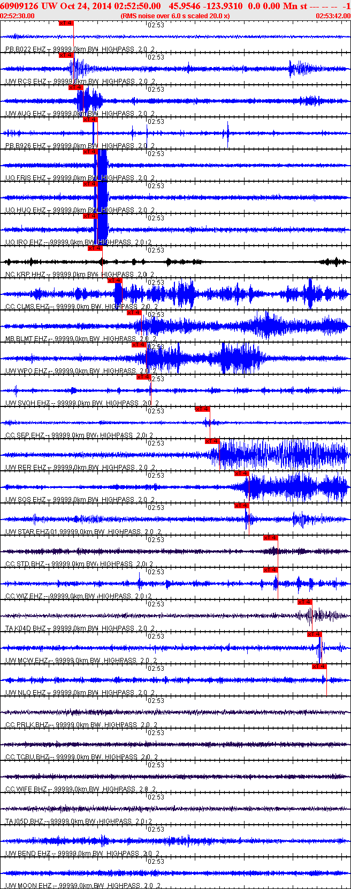Image resolution: width=351 pixels, height=889 pixels.
Task: Click the coordinates 45.9546 -123.9310 in header
Action: click(x=205, y=6)
